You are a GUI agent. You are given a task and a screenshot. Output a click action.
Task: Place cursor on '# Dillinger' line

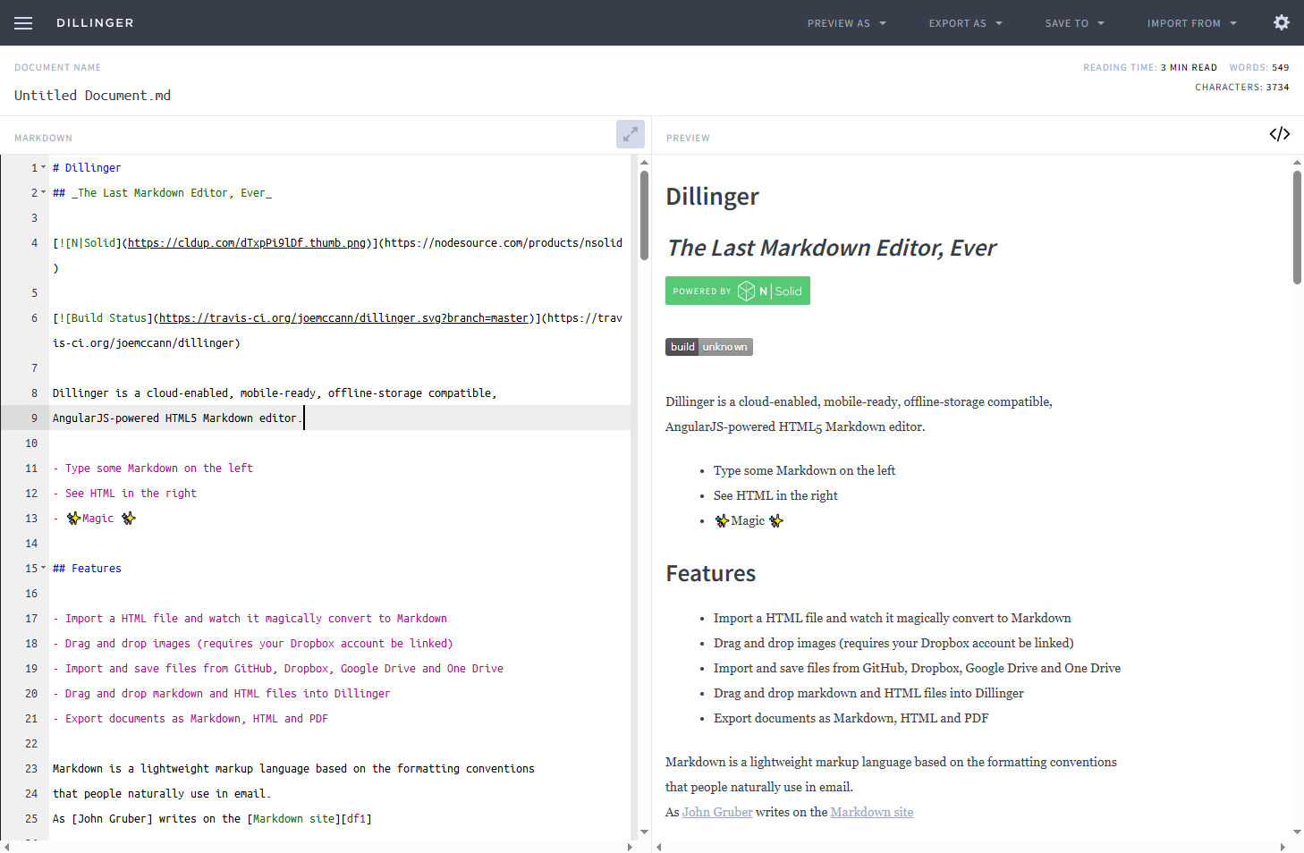tap(87, 167)
